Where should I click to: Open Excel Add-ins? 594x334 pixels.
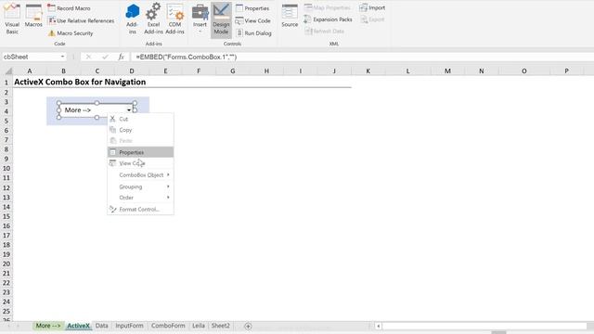pos(153,19)
